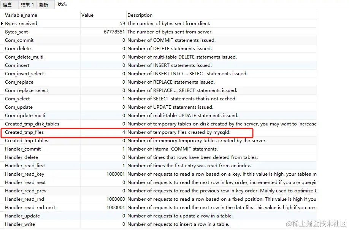Image resolution: width=349 pixels, height=230 pixels.
Task: Select the Created_tmp_files variable cell
Action: pos(24,132)
